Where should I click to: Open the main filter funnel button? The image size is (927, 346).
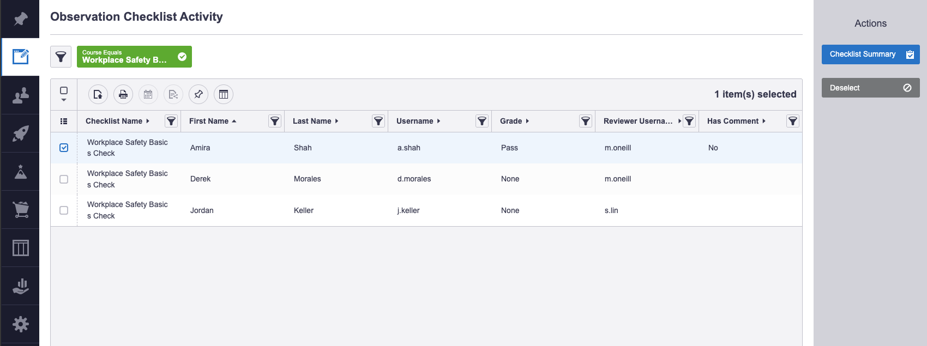tap(61, 57)
